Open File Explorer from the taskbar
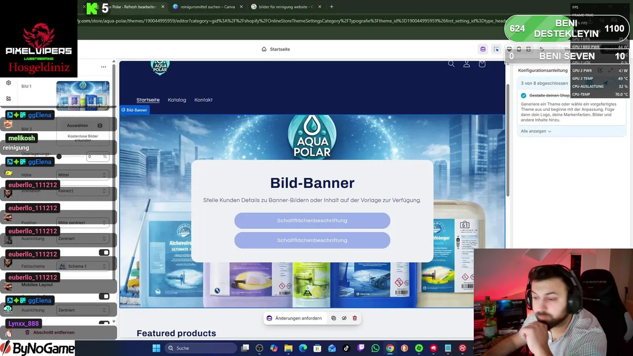Screen dimensions: 633x356 tap(288, 348)
